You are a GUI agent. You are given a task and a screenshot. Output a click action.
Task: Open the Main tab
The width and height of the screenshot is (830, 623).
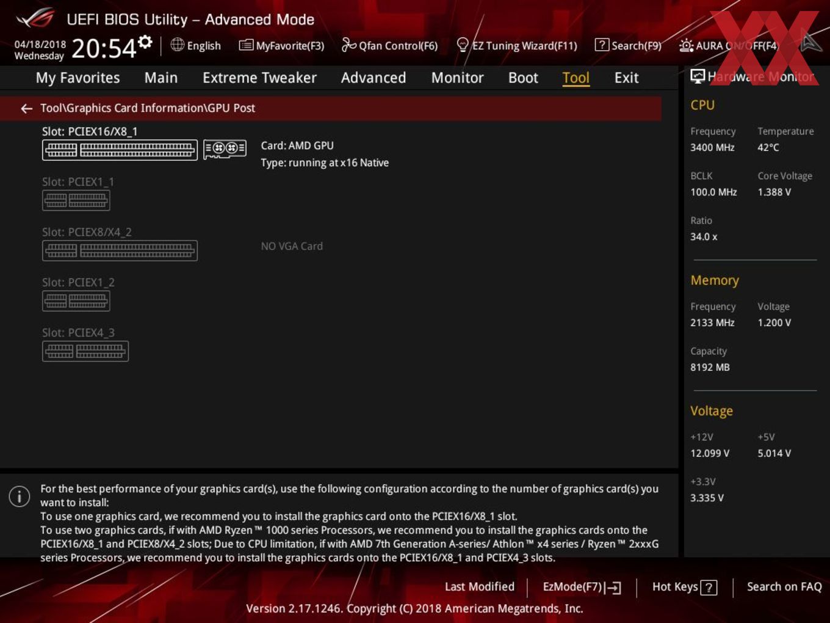click(161, 78)
